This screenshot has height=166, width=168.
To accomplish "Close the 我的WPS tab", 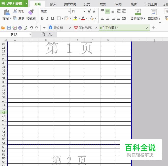I will (x=96, y=28).
